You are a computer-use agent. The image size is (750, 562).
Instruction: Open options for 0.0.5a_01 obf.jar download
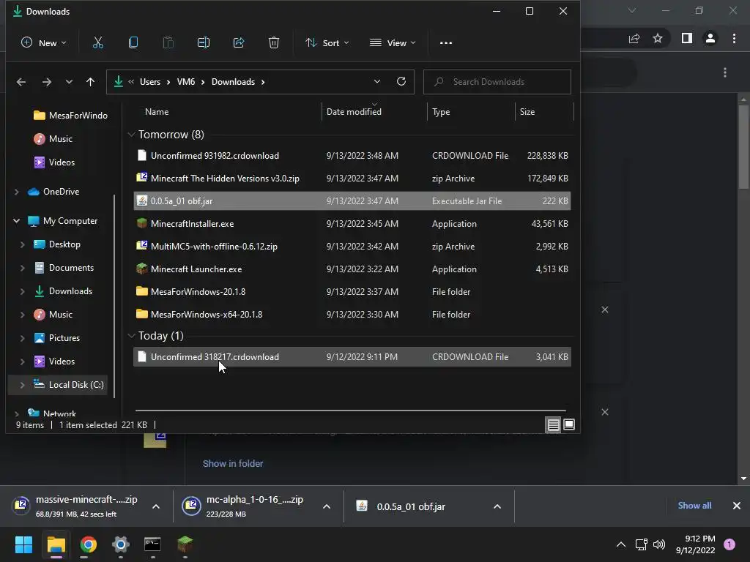[x=497, y=506]
